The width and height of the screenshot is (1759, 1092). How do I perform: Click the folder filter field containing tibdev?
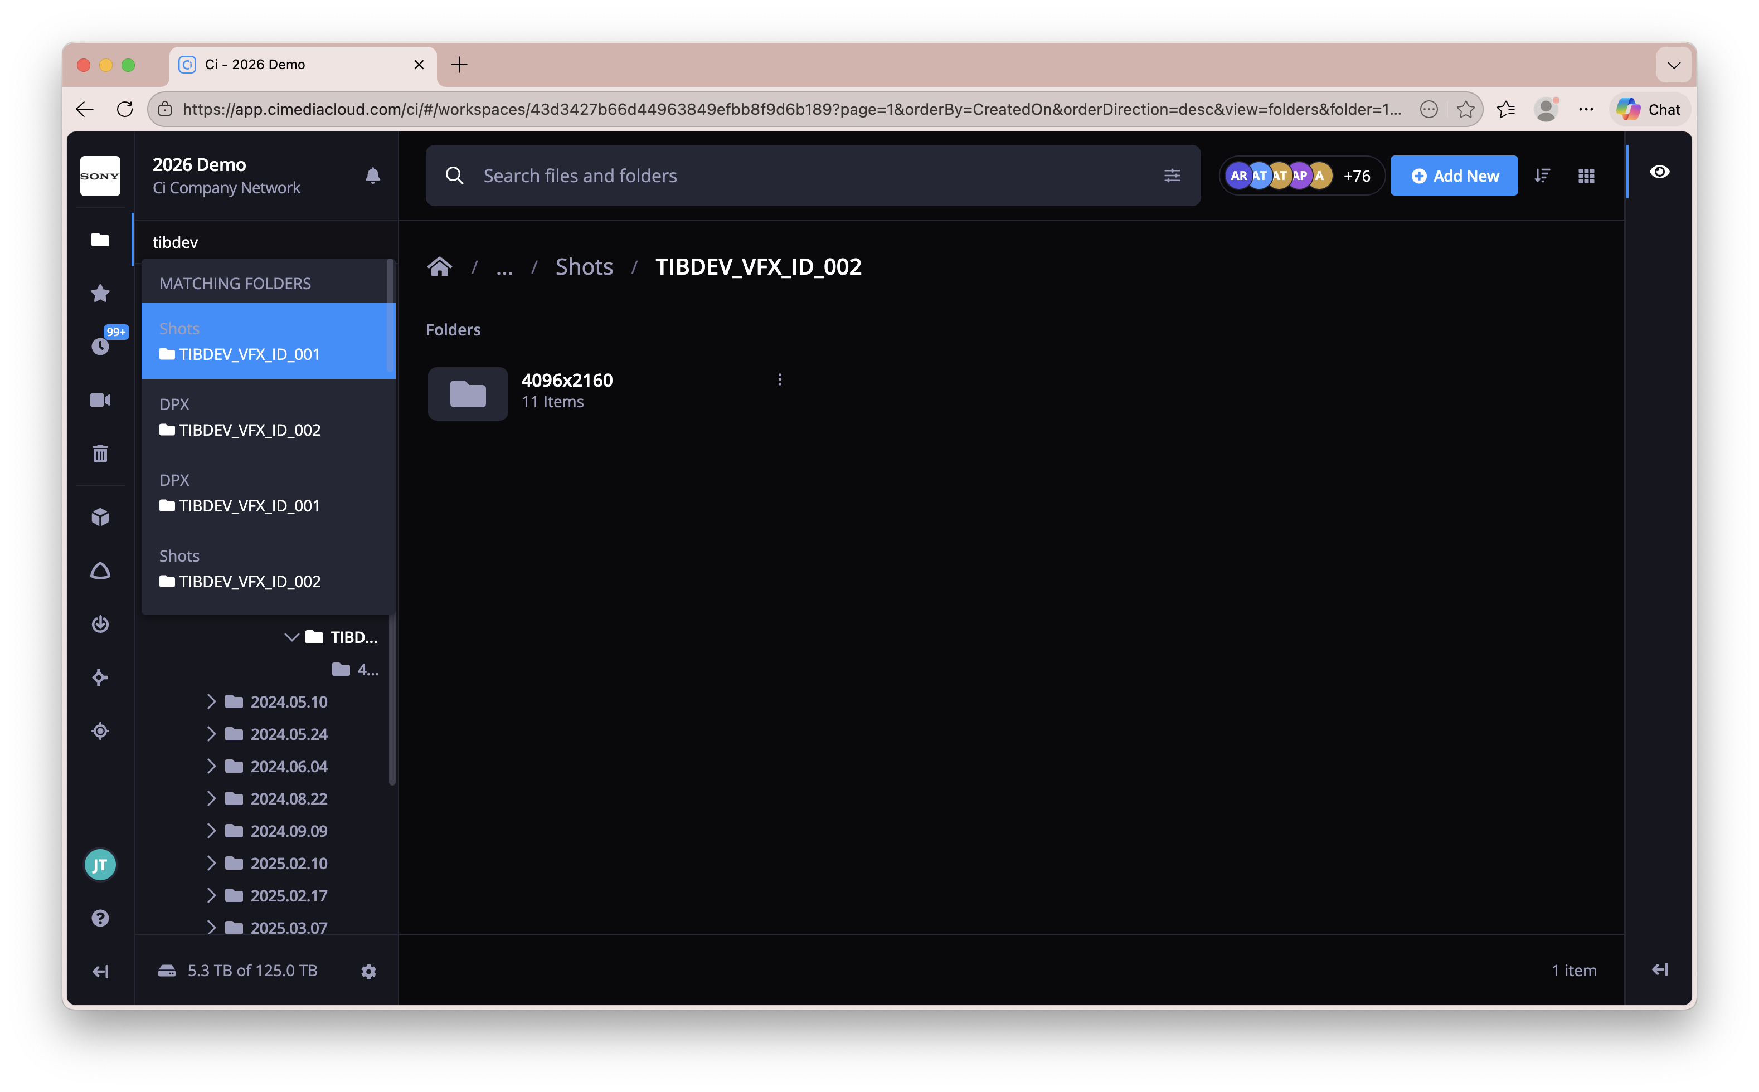(266, 242)
